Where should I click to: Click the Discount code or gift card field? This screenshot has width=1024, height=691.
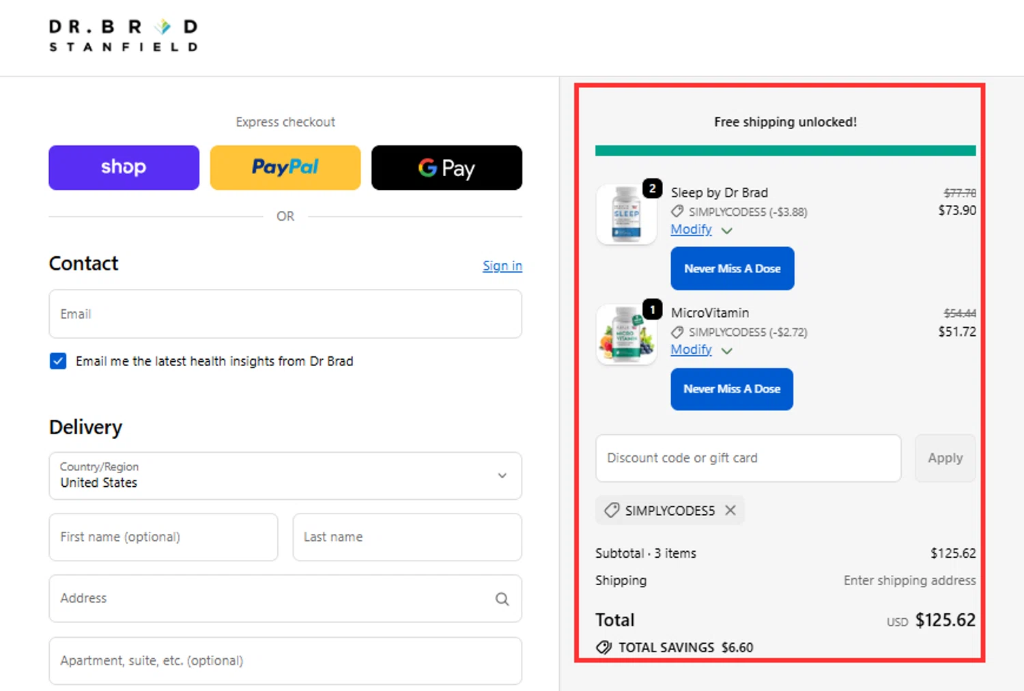[748, 458]
